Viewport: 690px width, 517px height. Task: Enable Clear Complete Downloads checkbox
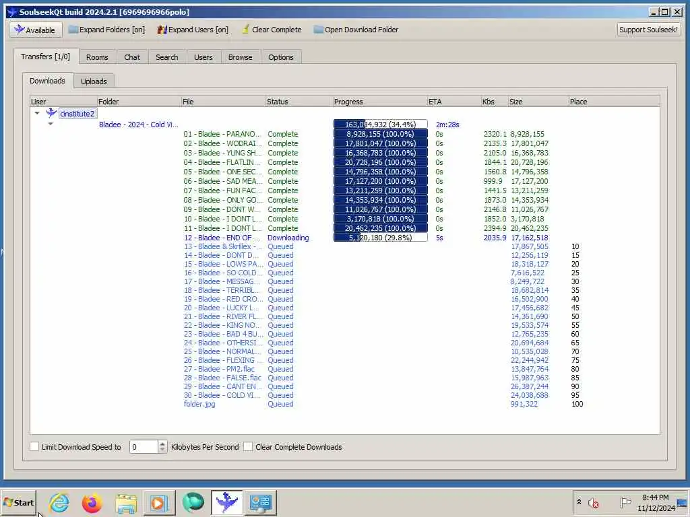[248, 447]
